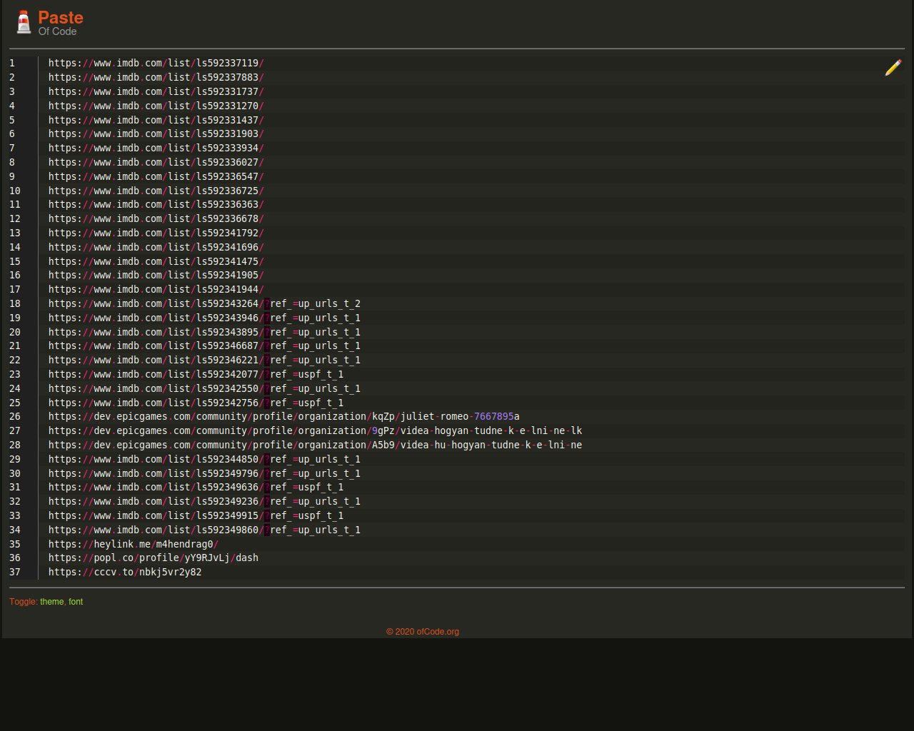Click the Paste Of Code logo icon
The width and height of the screenshot is (914, 731).
pos(24,22)
